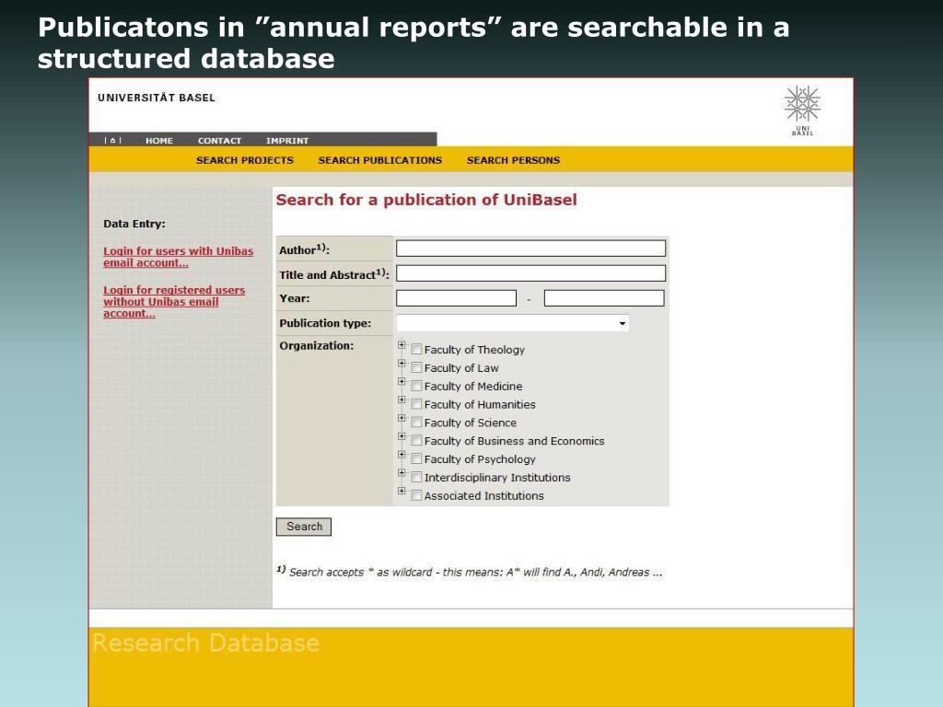
Task: Expand the Associated Institutions tree node
Action: tap(402, 491)
